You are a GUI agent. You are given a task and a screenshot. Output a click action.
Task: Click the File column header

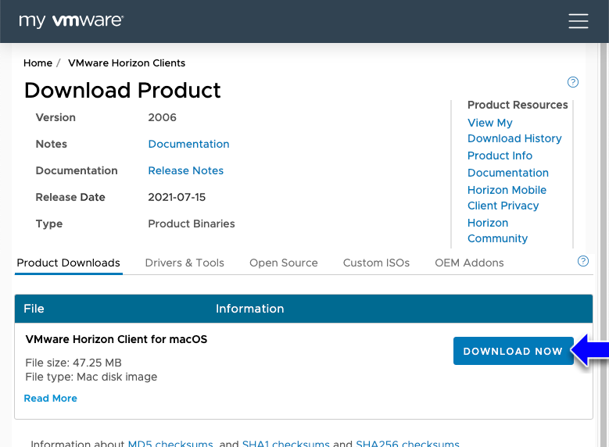(34, 309)
